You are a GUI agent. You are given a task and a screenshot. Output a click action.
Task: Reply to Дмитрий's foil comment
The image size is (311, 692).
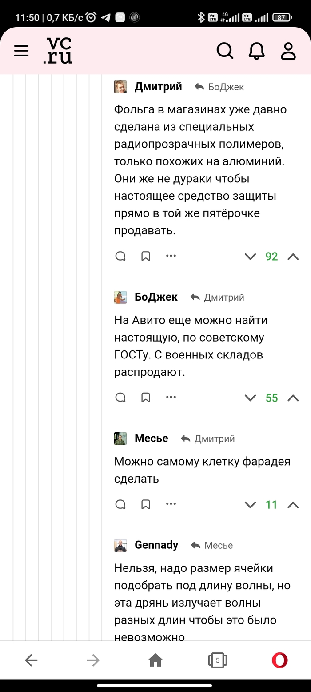pyautogui.click(x=120, y=256)
